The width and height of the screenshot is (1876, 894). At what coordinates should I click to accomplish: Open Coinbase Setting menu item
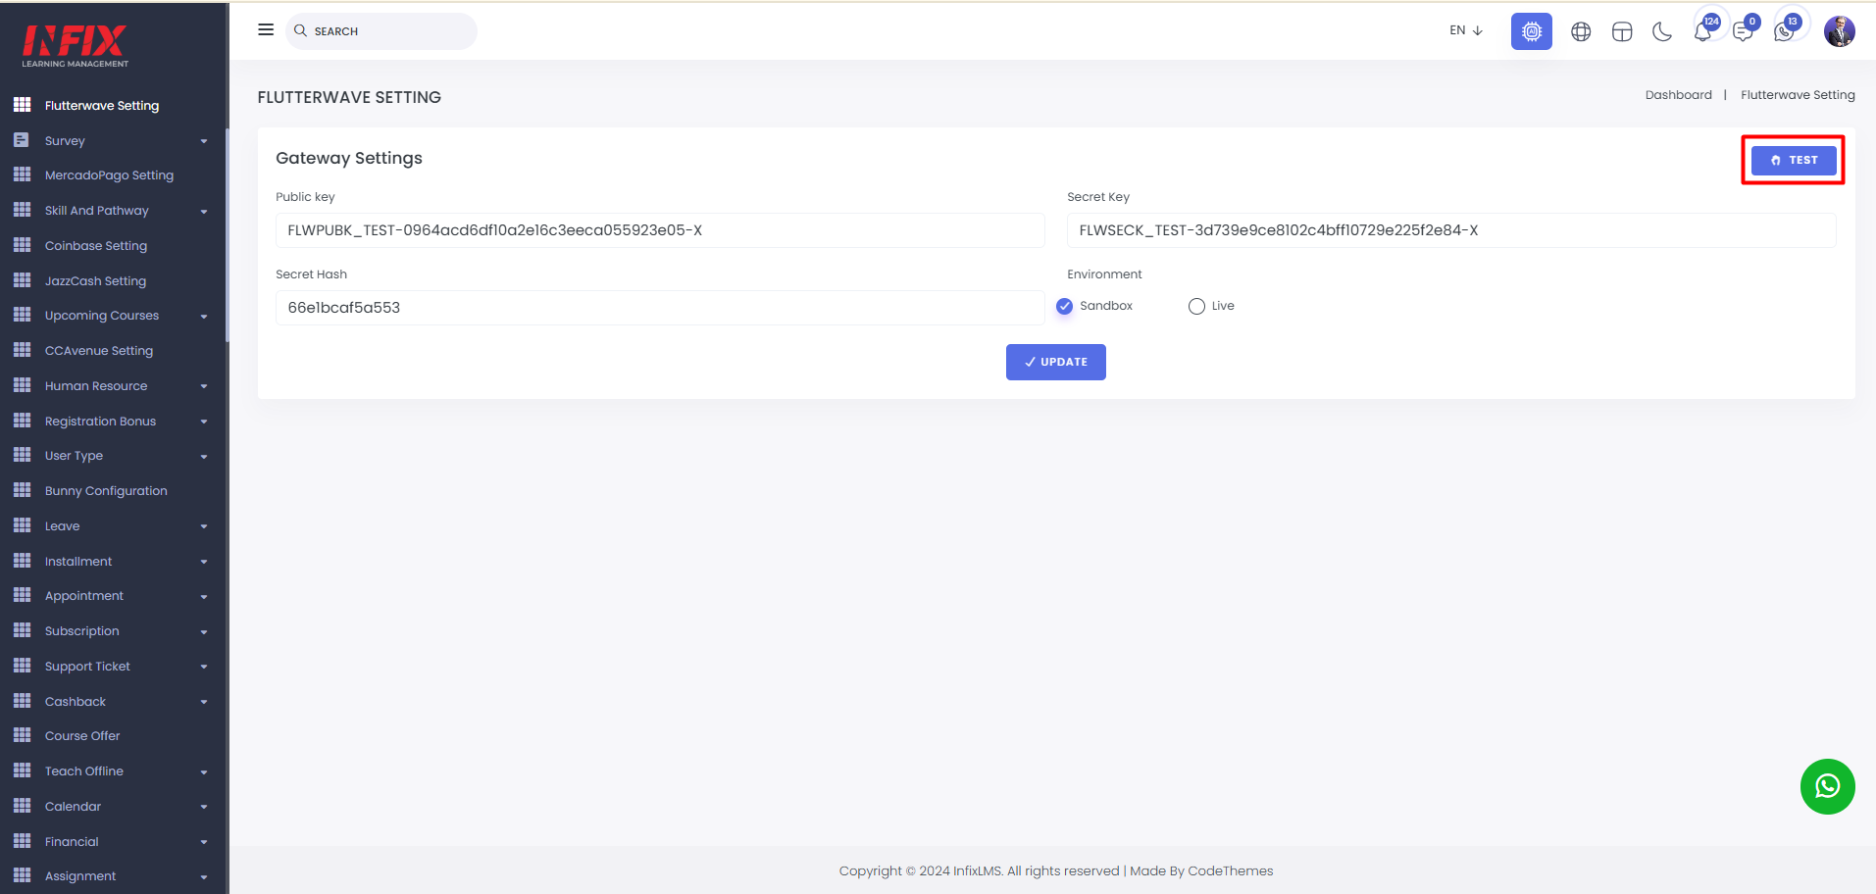(x=96, y=245)
